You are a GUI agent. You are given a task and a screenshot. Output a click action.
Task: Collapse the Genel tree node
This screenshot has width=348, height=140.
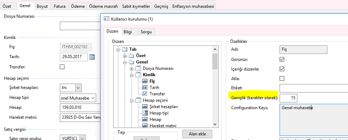(125, 62)
